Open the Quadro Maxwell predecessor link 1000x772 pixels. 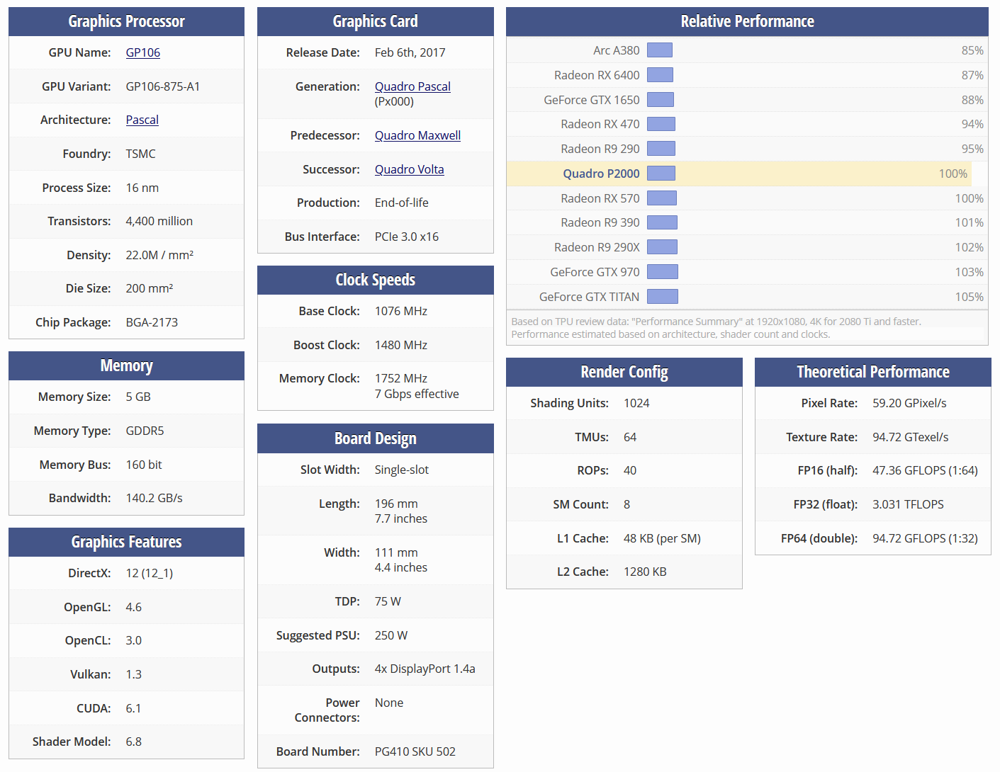[417, 135]
